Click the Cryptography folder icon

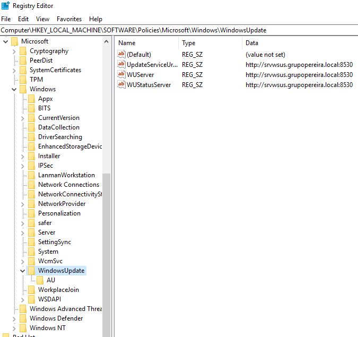(23, 51)
